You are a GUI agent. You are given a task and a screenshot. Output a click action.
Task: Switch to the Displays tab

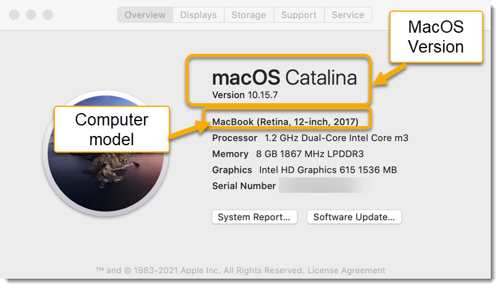coord(198,15)
